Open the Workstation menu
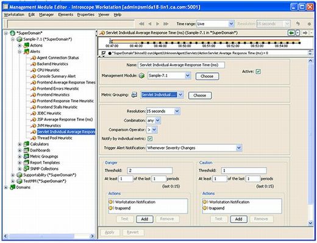Viewport: 317px width, 243px height. (14, 15)
